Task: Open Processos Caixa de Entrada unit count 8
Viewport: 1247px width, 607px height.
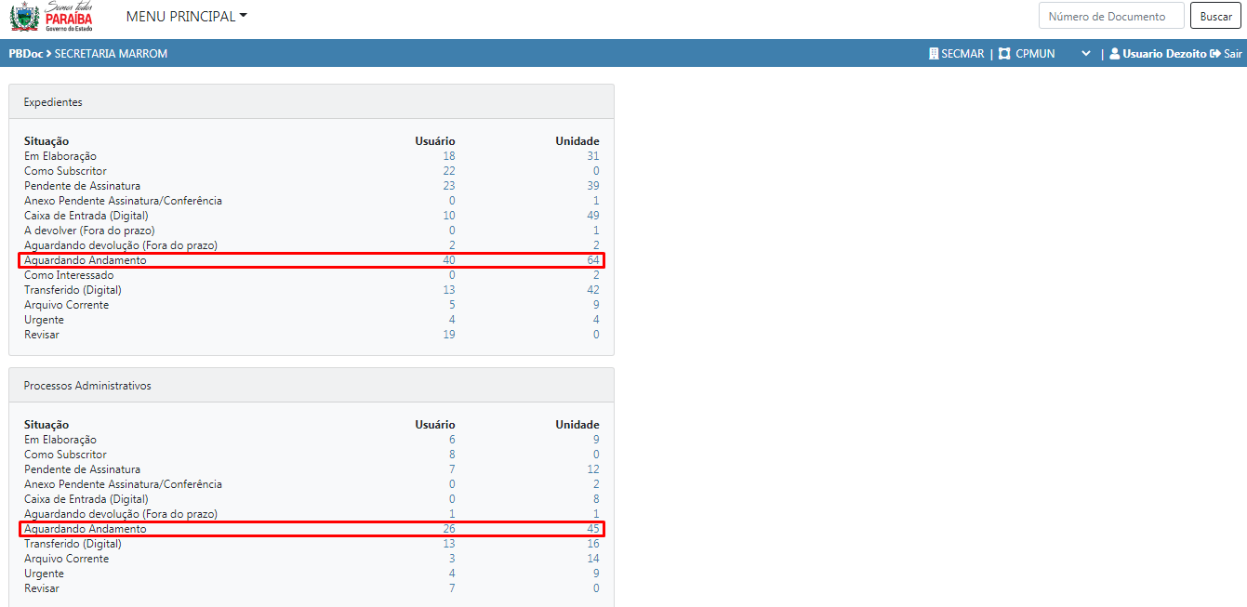Action: [596, 499]
